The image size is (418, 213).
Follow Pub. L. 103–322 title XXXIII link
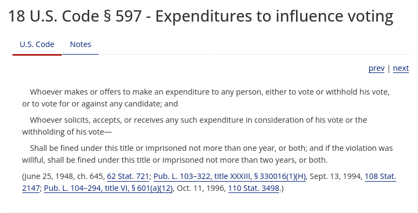tap(229, 176)
